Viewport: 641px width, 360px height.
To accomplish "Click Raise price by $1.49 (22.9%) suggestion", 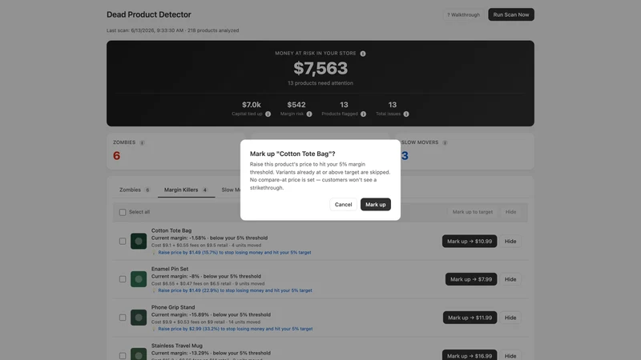I will tap(235, 290).
